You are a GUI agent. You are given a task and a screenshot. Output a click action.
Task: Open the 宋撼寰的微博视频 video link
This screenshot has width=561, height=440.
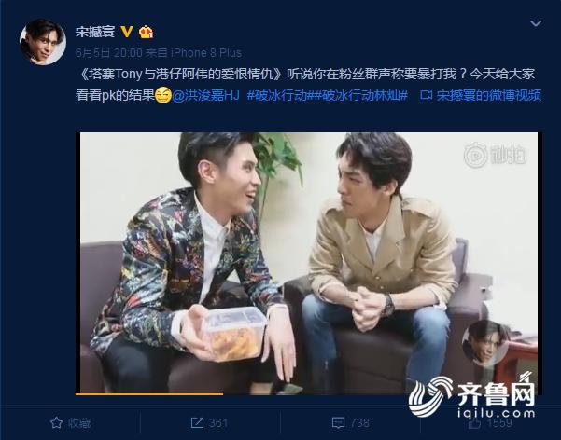point(488,95)
